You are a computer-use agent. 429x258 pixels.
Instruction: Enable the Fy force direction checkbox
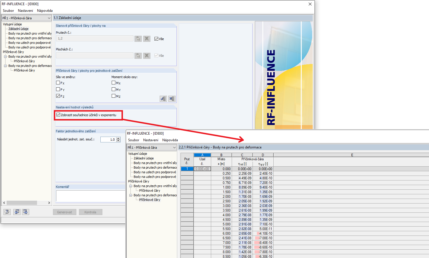click(58, 89)
